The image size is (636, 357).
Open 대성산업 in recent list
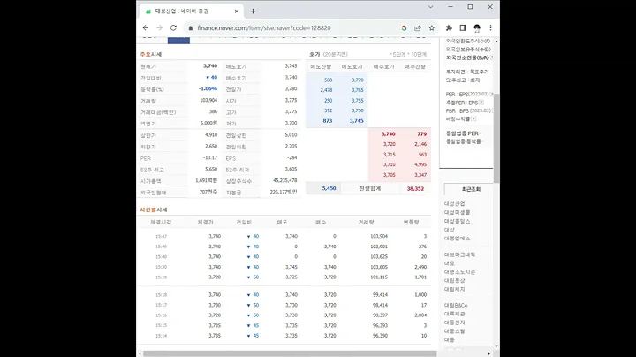(x=454, y=204)
